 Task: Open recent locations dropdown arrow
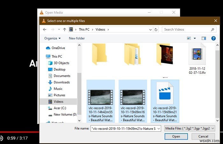[59, 29]
